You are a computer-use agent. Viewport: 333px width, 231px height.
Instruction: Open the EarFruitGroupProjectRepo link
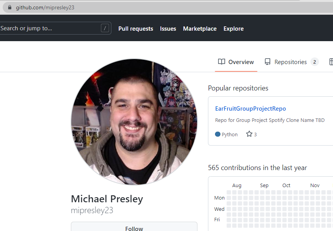(250, 109)
